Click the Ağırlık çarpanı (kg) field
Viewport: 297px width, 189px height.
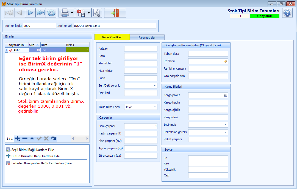click(x=141, y=148)
